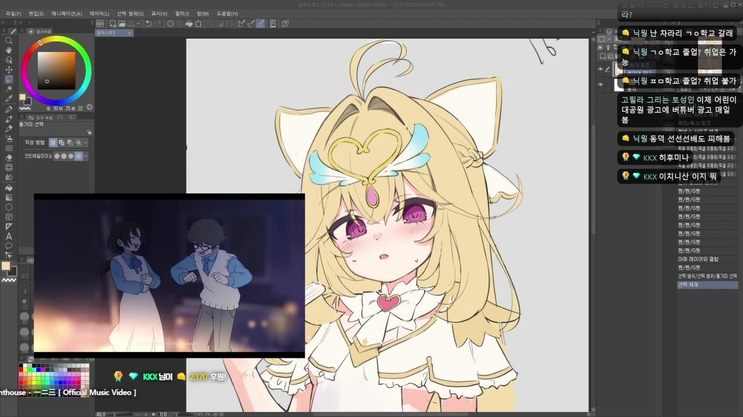
Task: Choose 'Select overlap' creation method
Action: (x=78, y=142)
